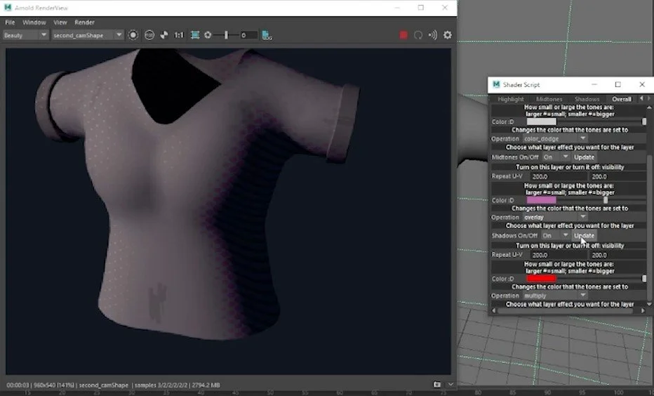Click second Repeat U-V field under Midtones On/Off
The height and width of the screenshot is (396, 654).
point(618,176)
